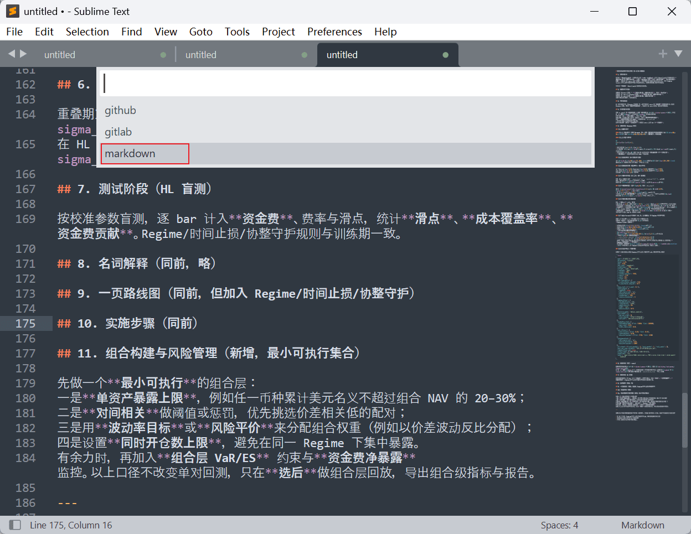Close the second untitled tab via its dot
Image resolution: width=691 pixels, height=534 pixels.
[x=305, y=55]
